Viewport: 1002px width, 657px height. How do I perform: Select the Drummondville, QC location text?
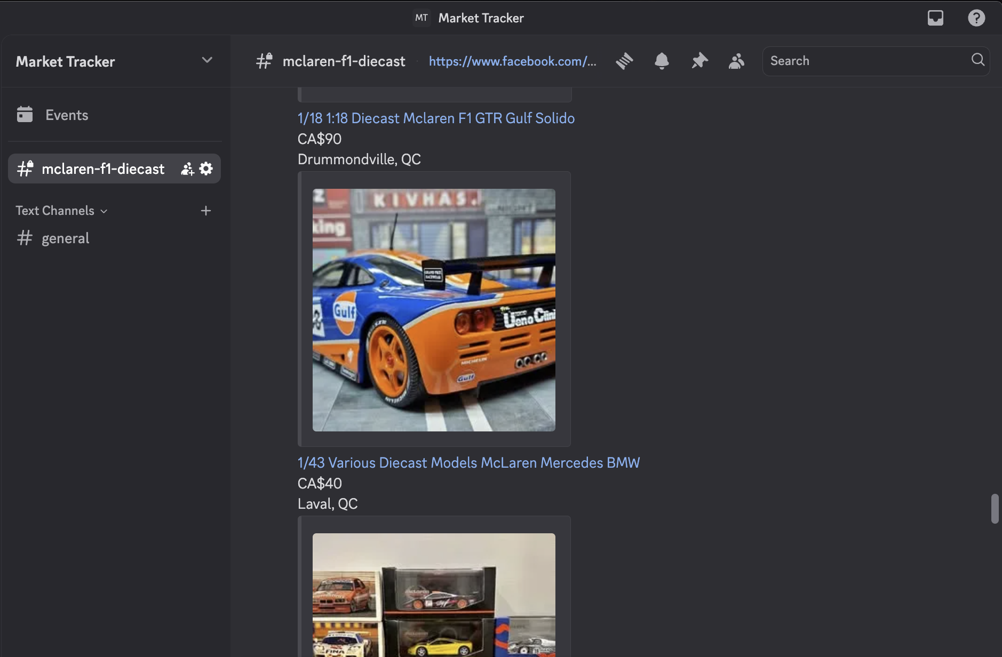point(359,159)
